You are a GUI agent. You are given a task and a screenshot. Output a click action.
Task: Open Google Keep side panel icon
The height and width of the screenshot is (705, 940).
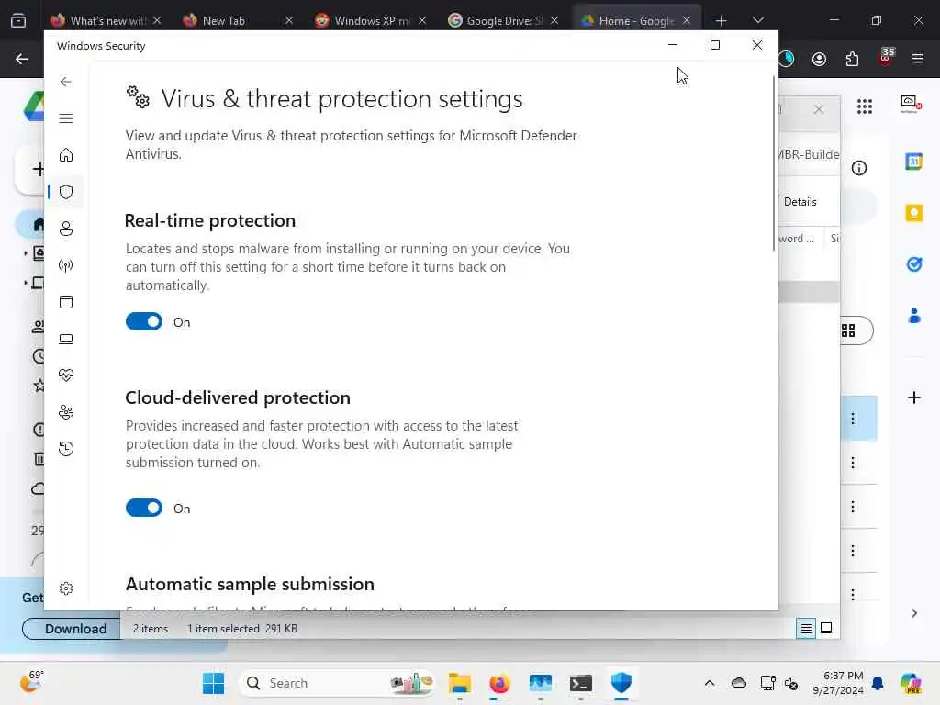tap(914, 213)
